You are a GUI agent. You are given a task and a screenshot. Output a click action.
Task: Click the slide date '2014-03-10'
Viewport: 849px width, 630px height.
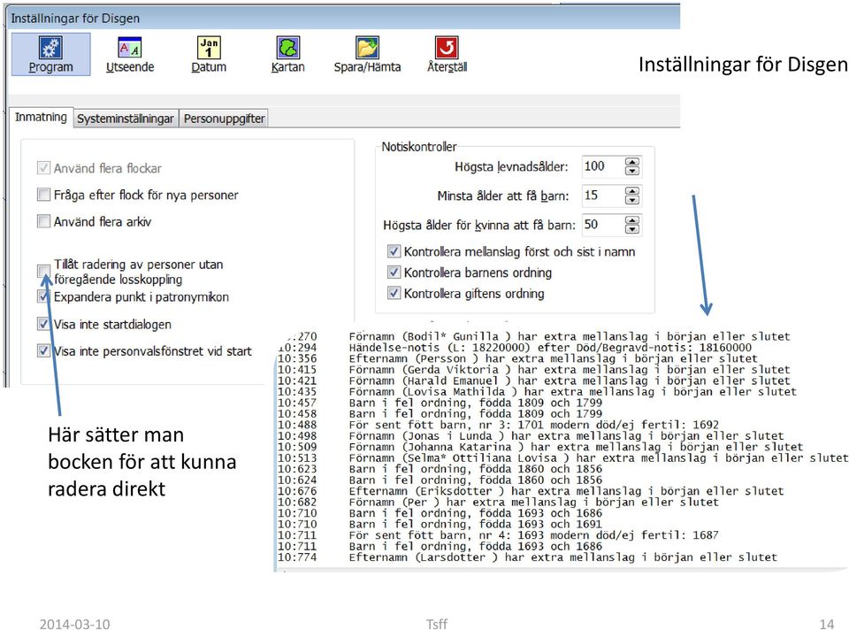point(74,624)
